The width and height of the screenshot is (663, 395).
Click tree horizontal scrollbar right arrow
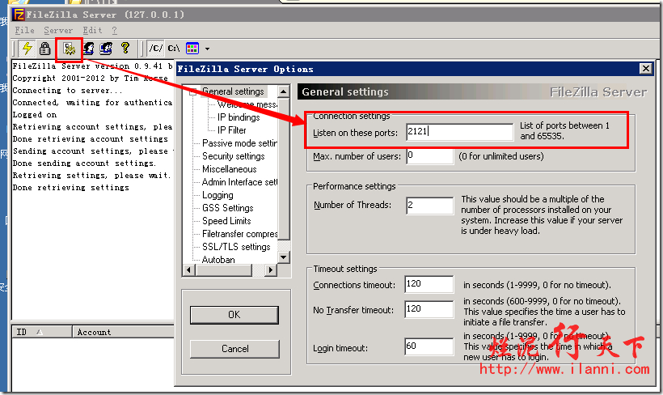tap(271, 270)
